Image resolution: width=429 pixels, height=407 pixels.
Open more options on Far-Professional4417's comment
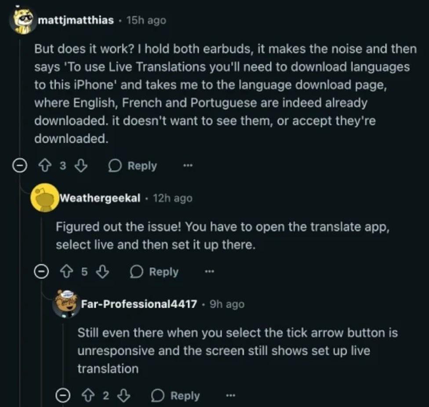tap(231, 396)
